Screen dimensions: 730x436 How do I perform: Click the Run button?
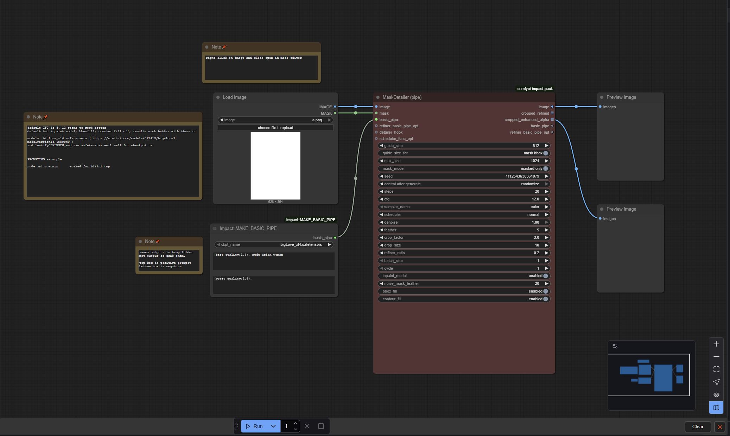(x=255, y=426)
